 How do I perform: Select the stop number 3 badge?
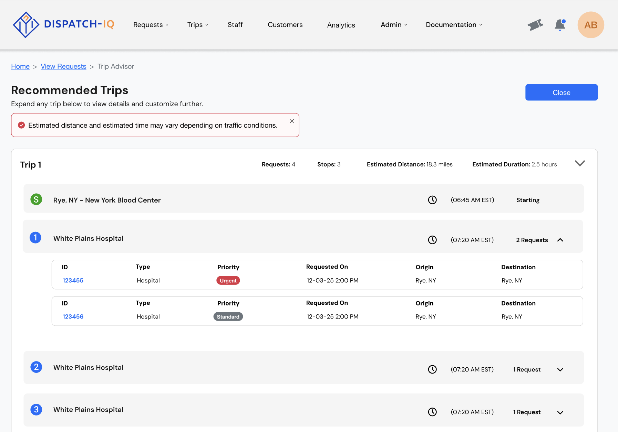pyautogui.click(x=36, y=410)
